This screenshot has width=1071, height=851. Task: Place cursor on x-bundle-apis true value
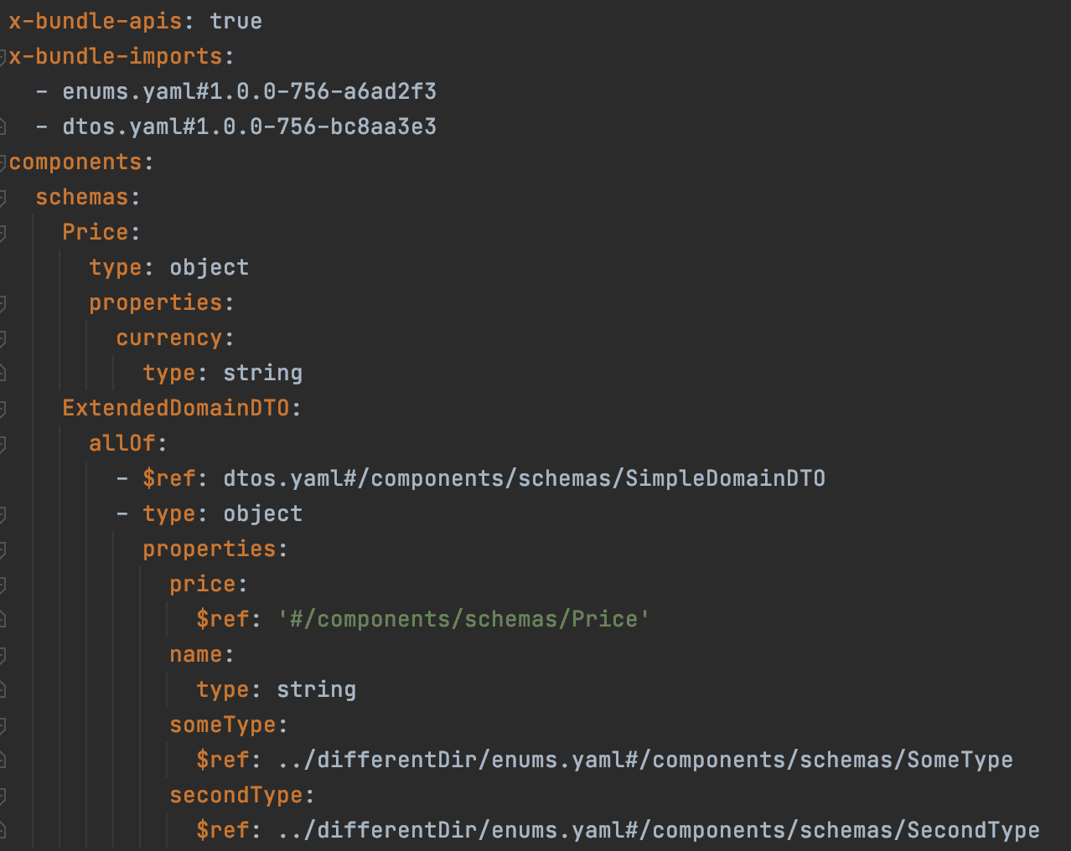pos(235,22)
